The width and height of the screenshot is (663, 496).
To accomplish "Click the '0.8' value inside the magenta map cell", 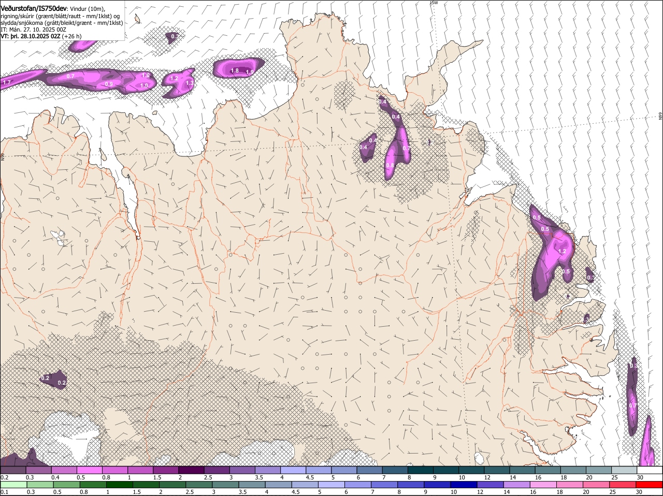I will point(390,166).
